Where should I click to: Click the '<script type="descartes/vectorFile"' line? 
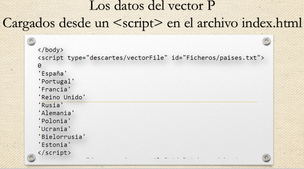point(151,58)
